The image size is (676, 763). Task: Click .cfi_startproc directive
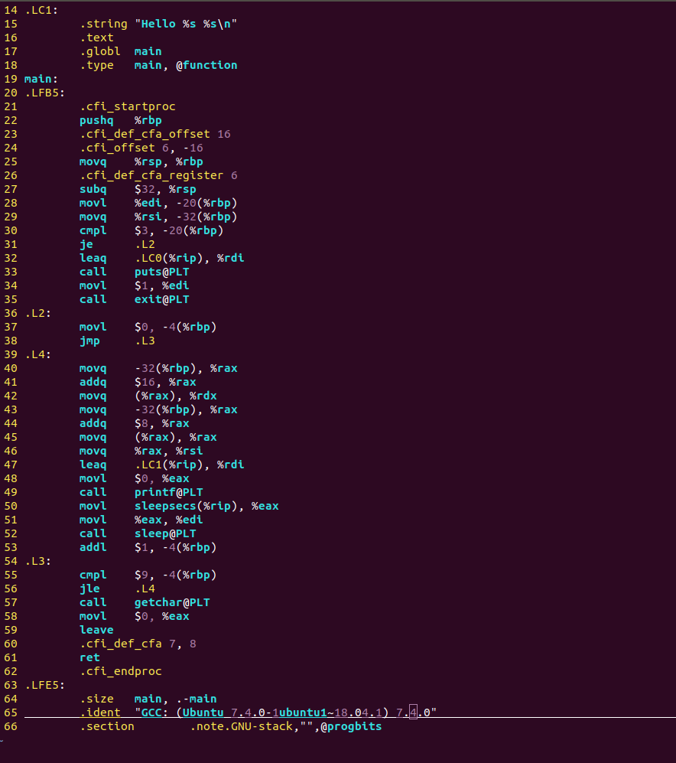128,106
